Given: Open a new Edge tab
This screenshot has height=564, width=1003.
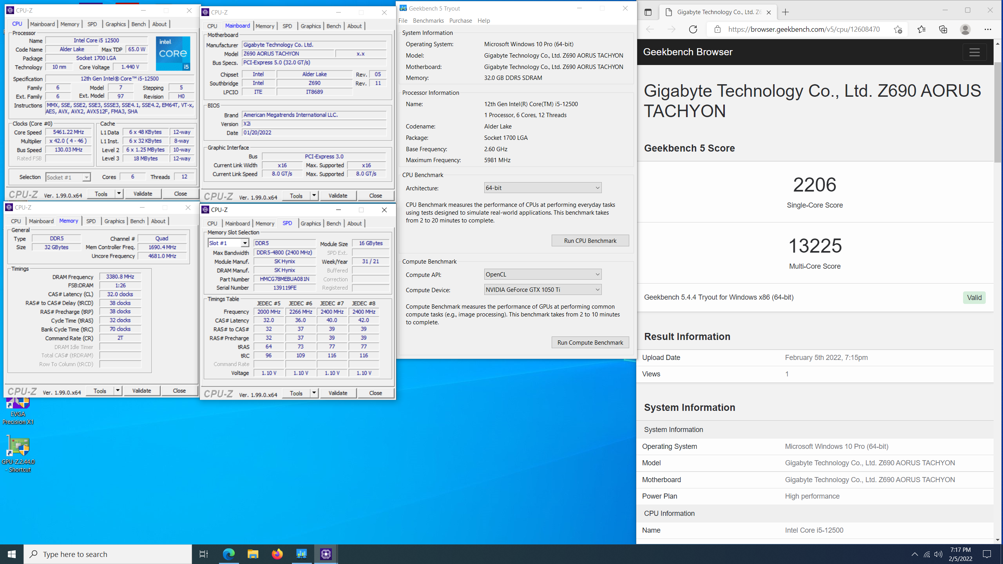Looking at the screenshot, I should click(x=785, y=12).
